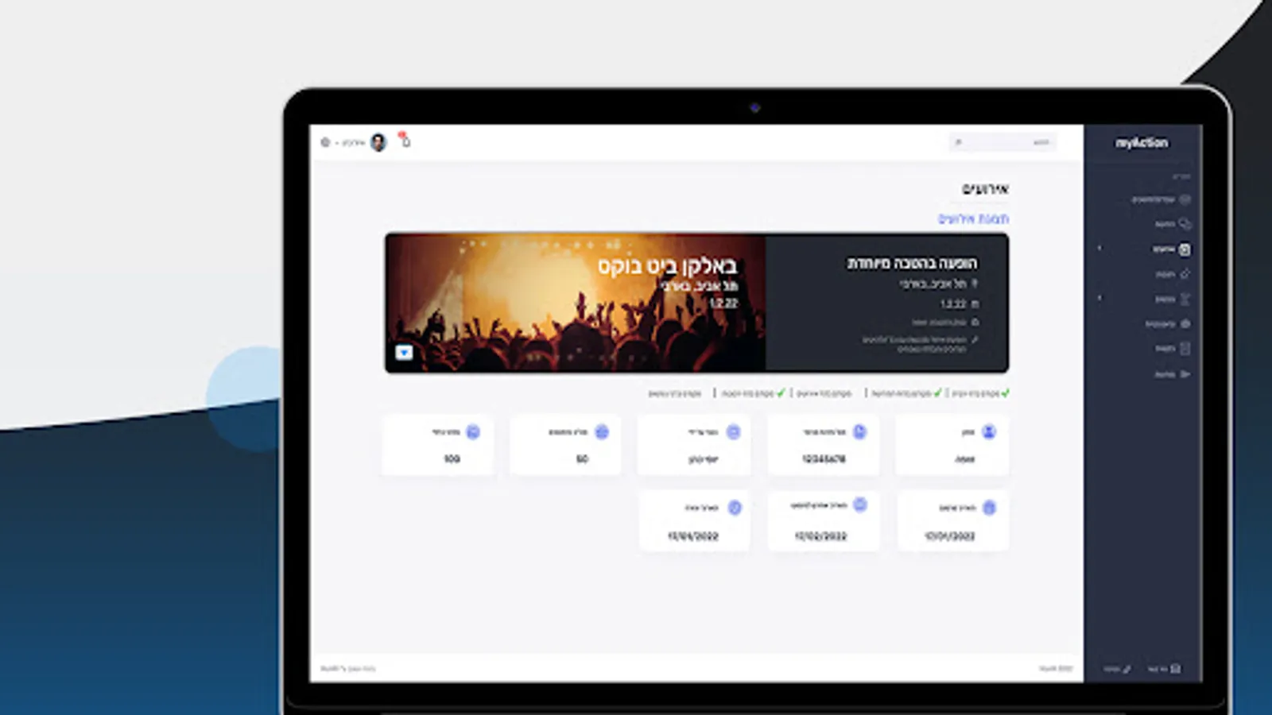Expand the events sidebar item arrow
The image size is (1272, 715).
coord(1100,249)
